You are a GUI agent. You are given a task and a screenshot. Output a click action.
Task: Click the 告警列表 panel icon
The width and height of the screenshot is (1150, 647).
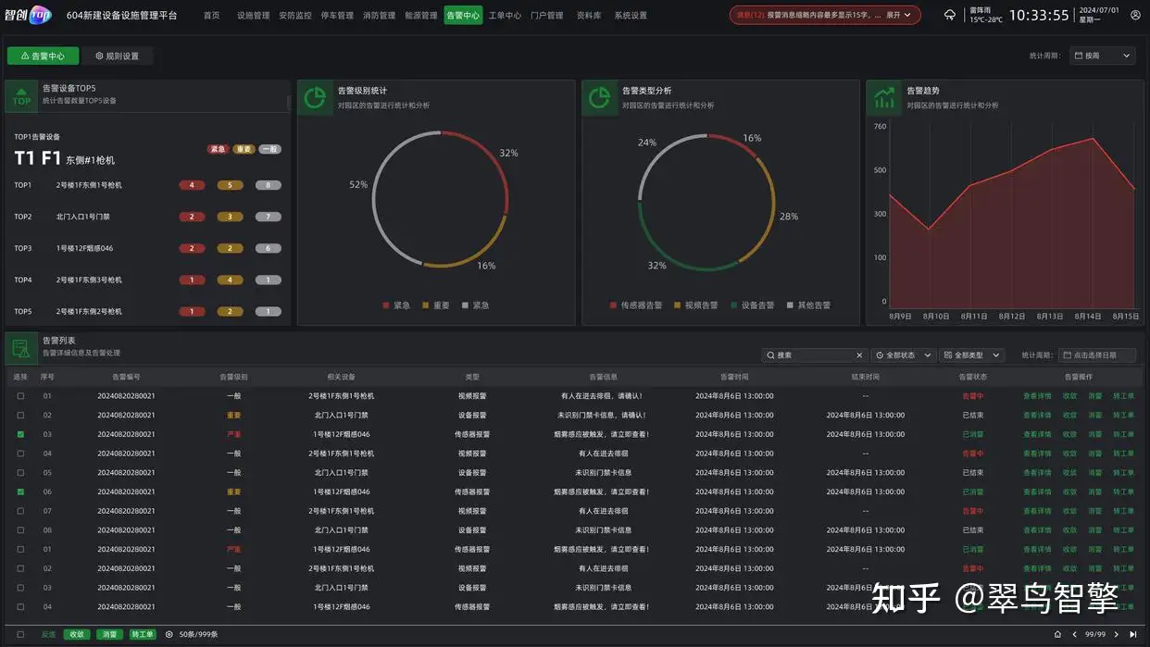21,348
